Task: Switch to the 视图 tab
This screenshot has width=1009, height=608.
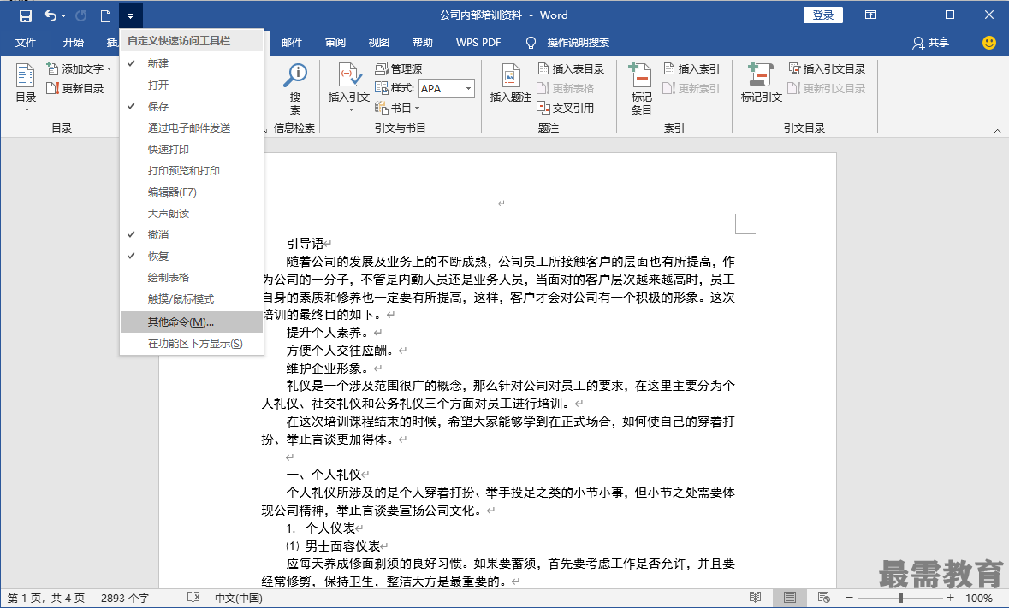Action: 378,43
